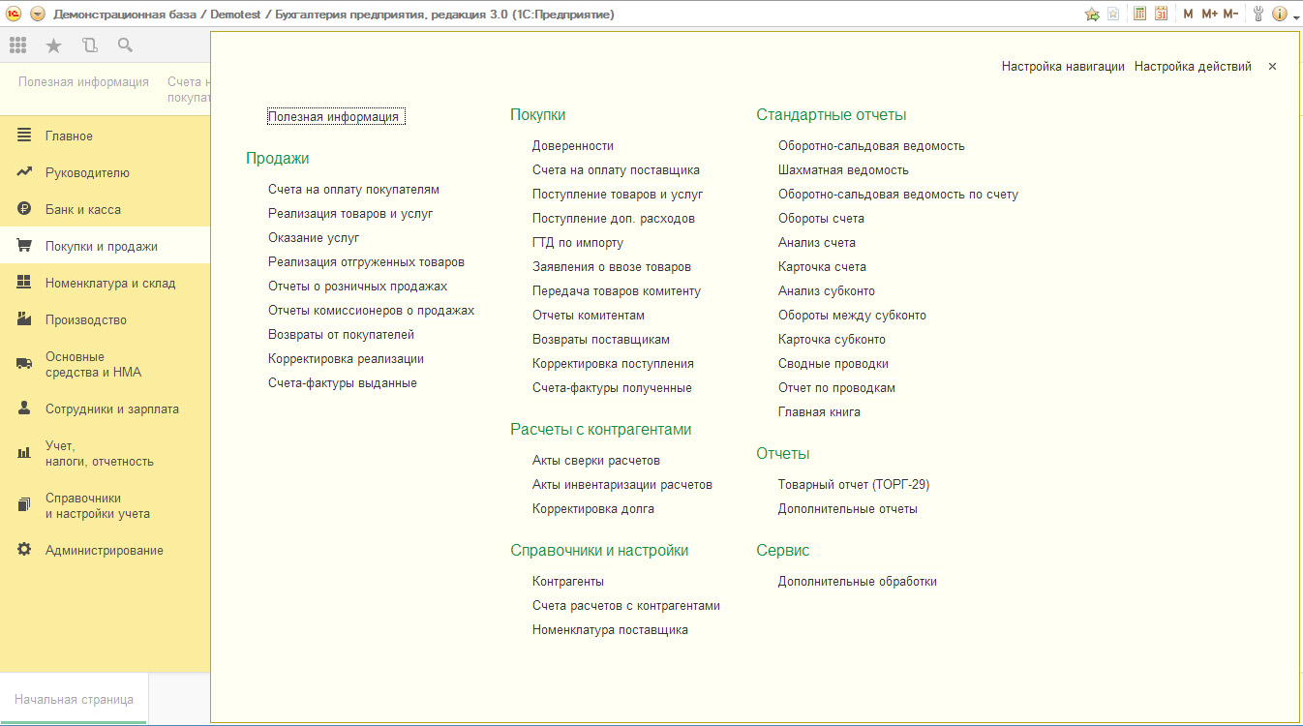Viewport: 1303px width, 726px height.
Task: Open Справочники и настройки учета section
Action: click(x=105, y=505)
